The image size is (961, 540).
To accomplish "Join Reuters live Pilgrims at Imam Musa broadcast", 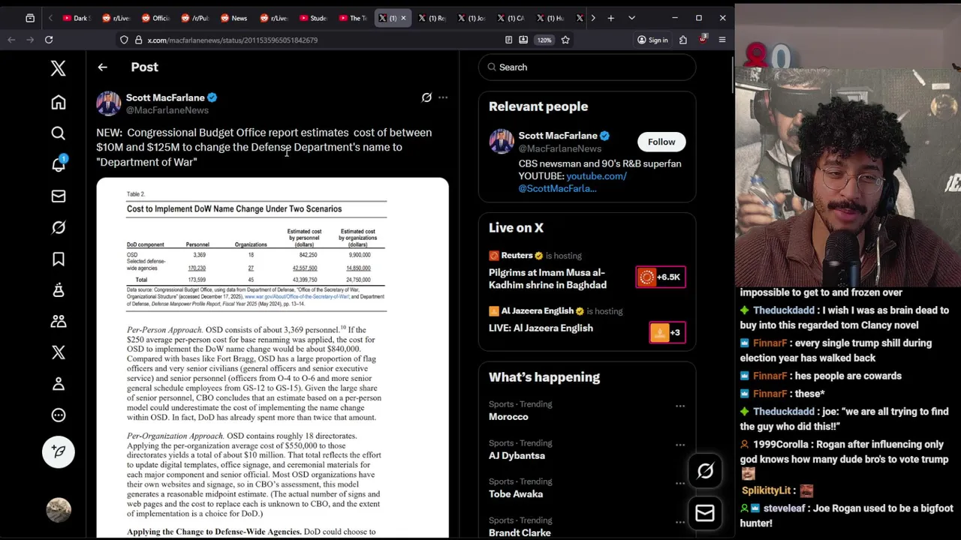I will point(547,279).
